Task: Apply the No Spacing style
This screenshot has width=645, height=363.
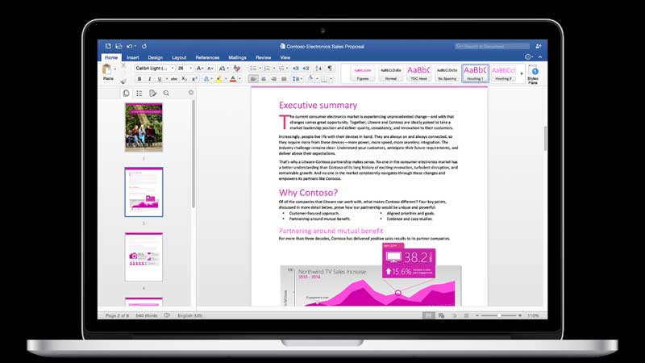Action: tap(447, 73)
